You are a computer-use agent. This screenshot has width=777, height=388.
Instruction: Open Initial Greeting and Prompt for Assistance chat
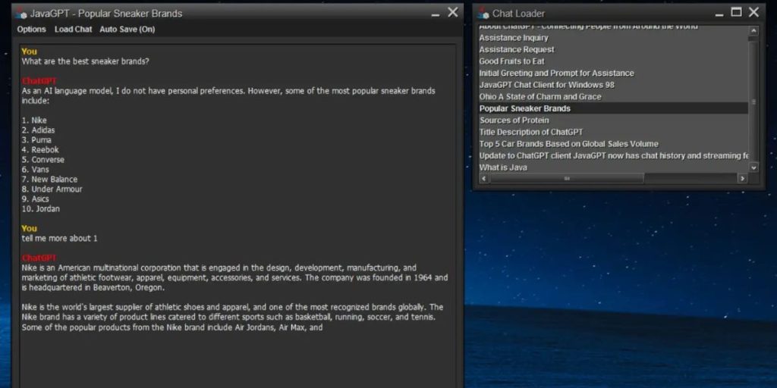point(613,74)
